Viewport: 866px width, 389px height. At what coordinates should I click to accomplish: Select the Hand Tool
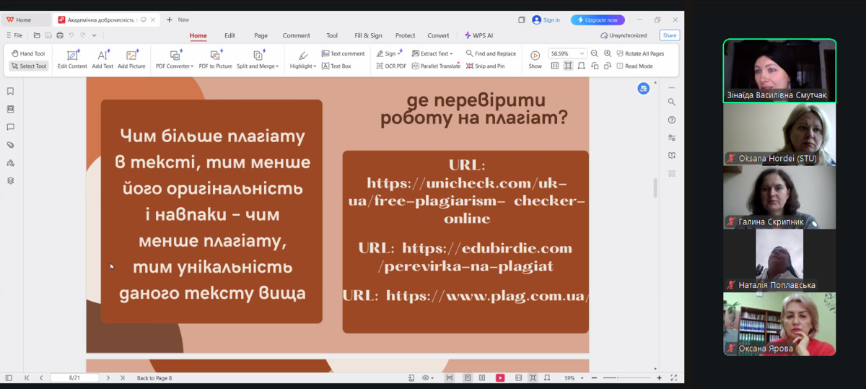[x=28, y=53]
